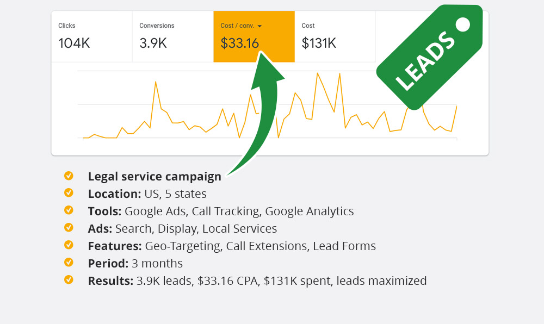
Task: Select the Clicks 104K metric card
Action: pos(91,37)
